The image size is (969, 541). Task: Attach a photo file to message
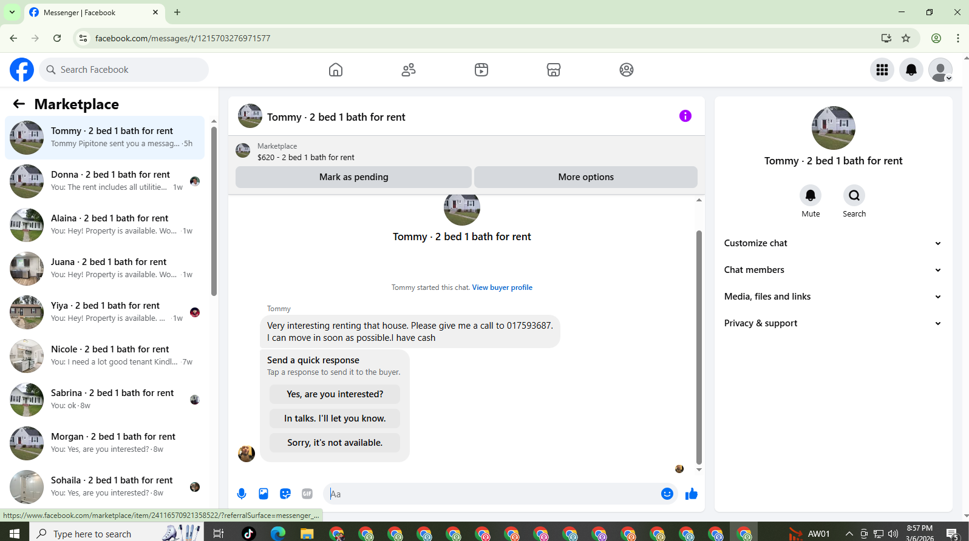point(263,494)
